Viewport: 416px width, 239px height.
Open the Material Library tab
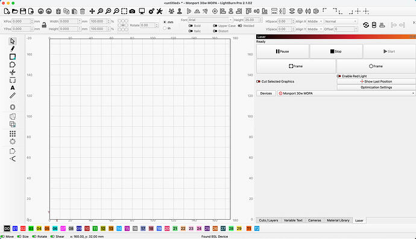click(338, 220)
